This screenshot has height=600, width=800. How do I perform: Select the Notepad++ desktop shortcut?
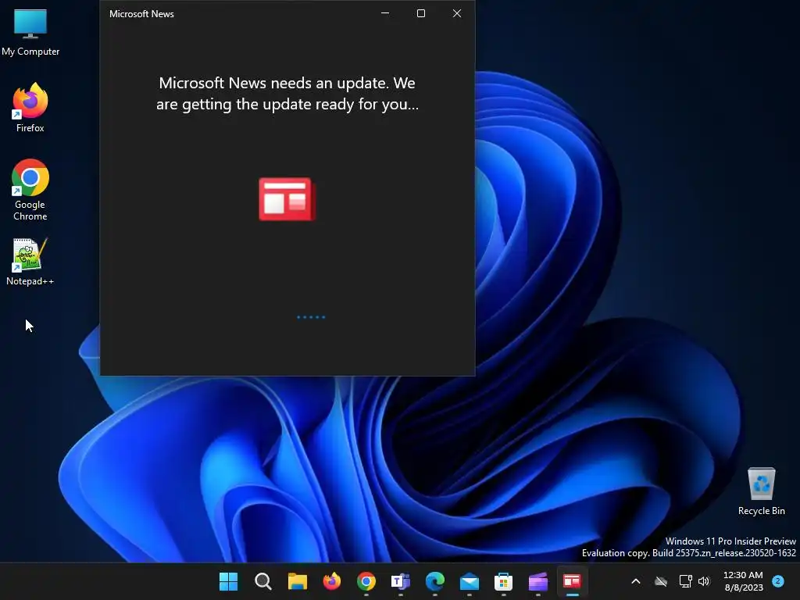click(x=30, y=262)
